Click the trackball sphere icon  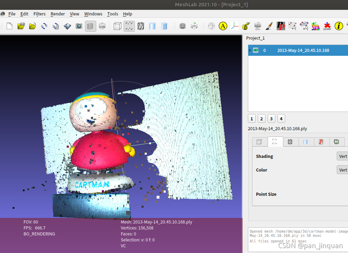211,26
